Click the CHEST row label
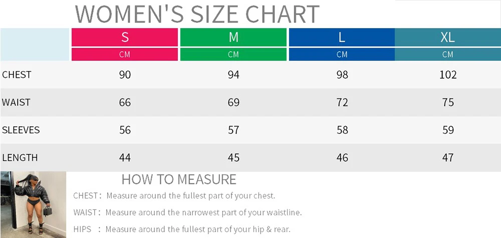Viewport: 501px width, 238px height. [17, 75]
